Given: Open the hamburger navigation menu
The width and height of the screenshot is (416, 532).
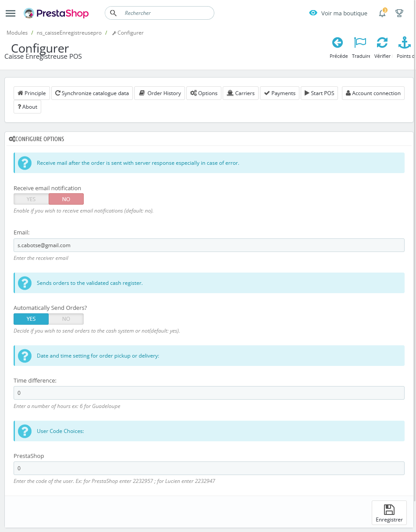Looking at the screenshot, I should 11,13.
